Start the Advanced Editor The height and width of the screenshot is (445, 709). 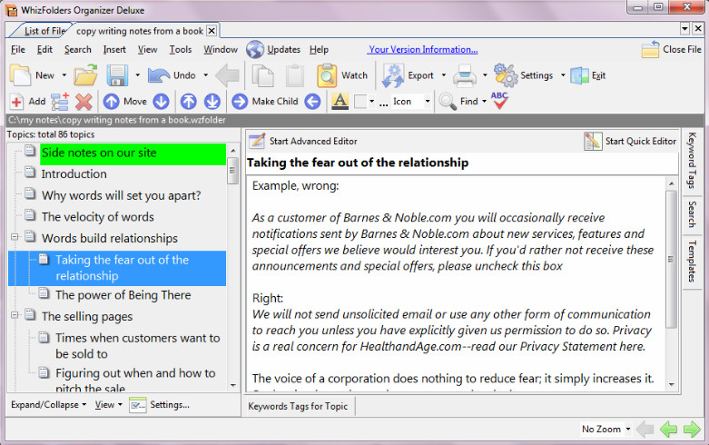coord(303,141)
